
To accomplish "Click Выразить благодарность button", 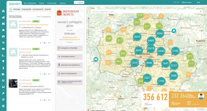I will click(x=70, y=65).
